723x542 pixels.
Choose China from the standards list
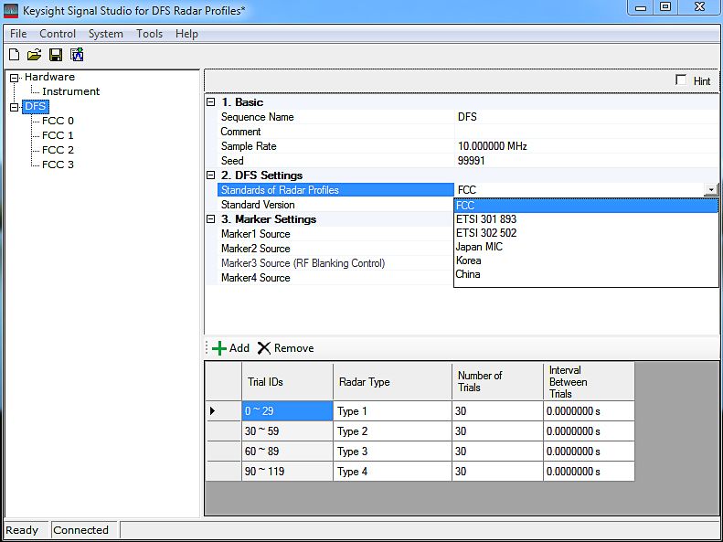point(586,274)
